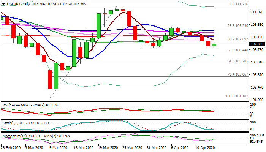Click the 19 Mar 2020 date label

[x=108, y=148]
